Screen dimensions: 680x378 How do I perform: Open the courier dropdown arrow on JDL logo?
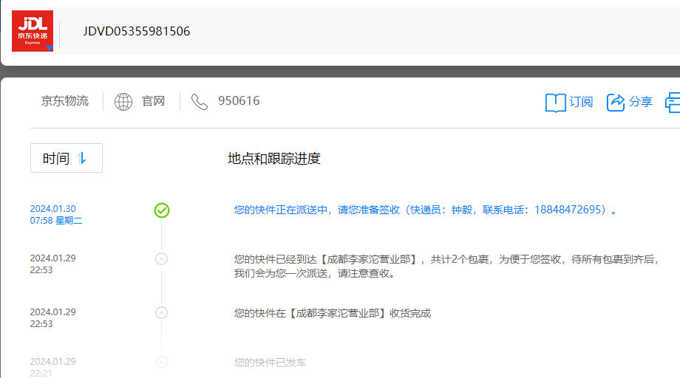[x=50, y=48]
